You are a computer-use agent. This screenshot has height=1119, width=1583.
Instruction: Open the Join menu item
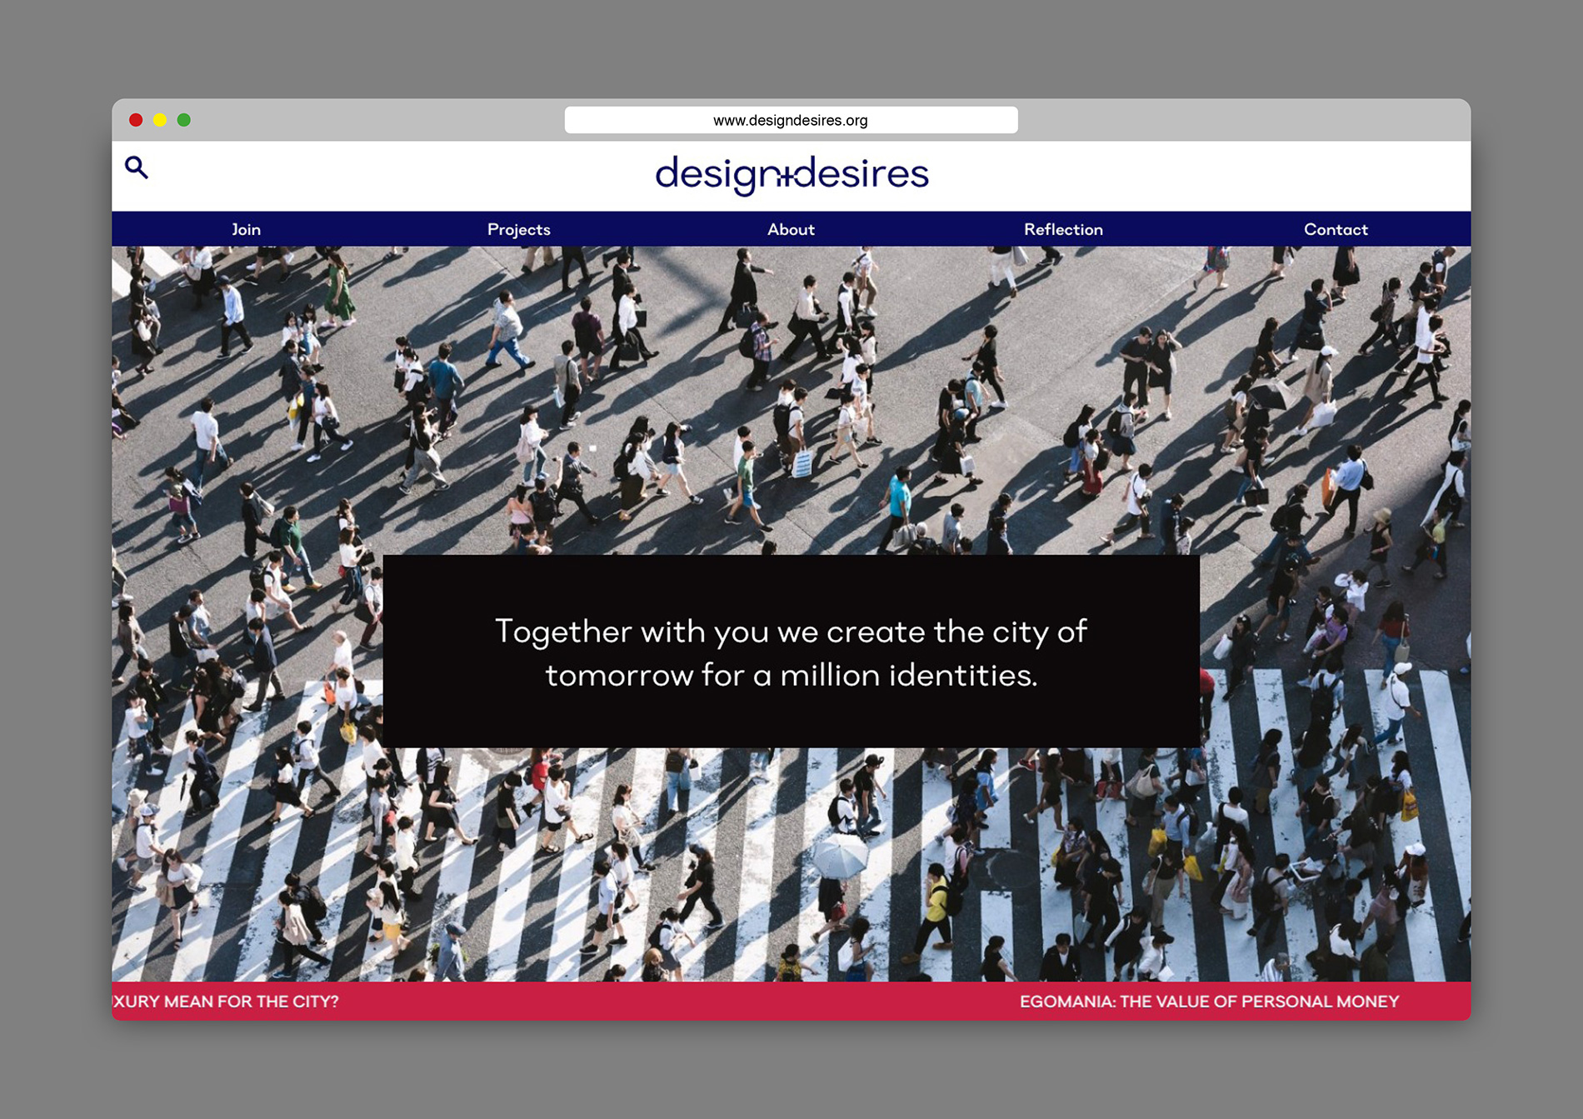(247, 229)
